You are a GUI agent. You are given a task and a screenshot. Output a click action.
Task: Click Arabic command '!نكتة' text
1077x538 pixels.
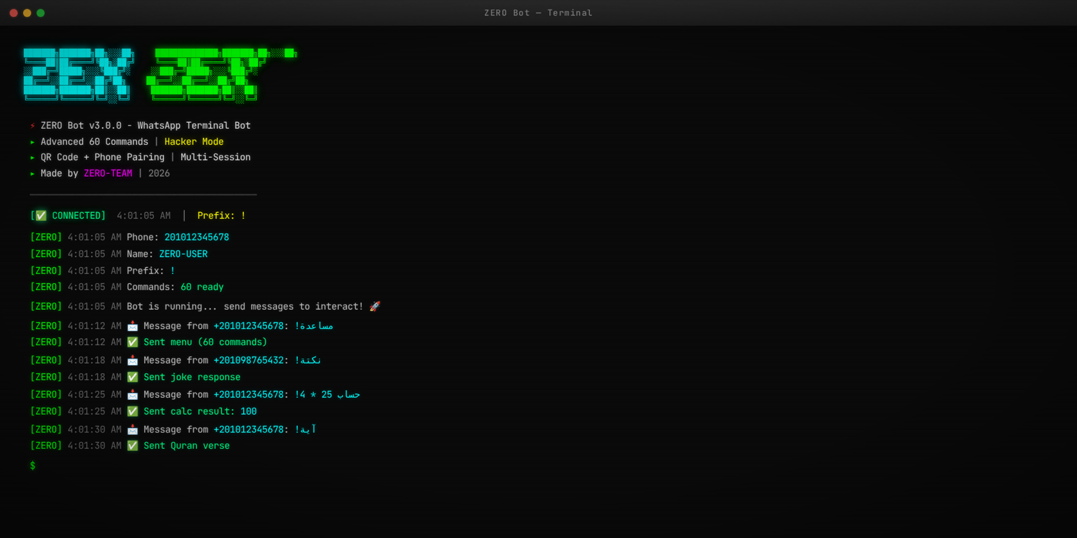[308, 360]
